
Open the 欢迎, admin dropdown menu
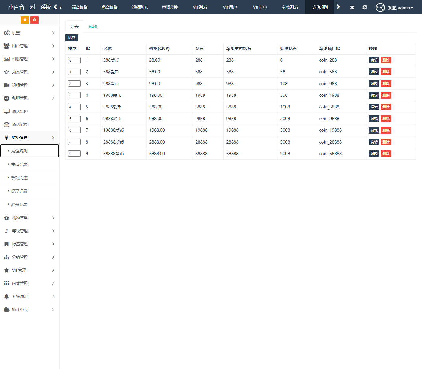tap(401, 8)
